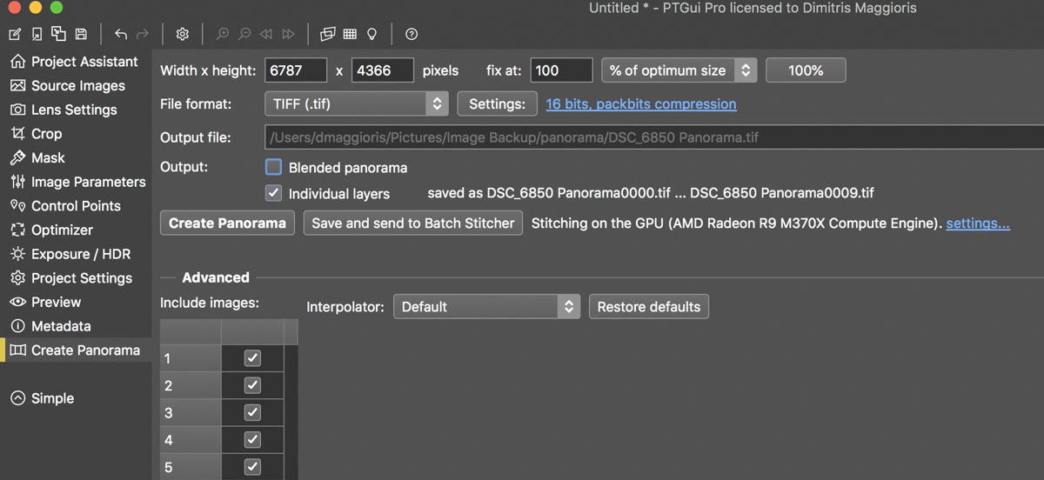
Task: Open help question mark icon
Action: tap(412, 34)
